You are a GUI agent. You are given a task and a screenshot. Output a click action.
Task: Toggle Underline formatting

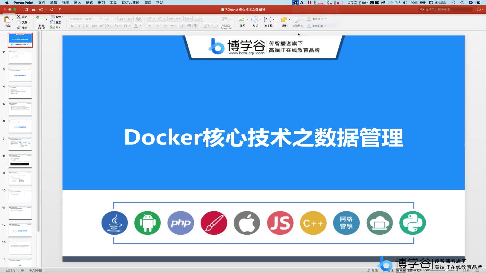(x=87, y=26)
